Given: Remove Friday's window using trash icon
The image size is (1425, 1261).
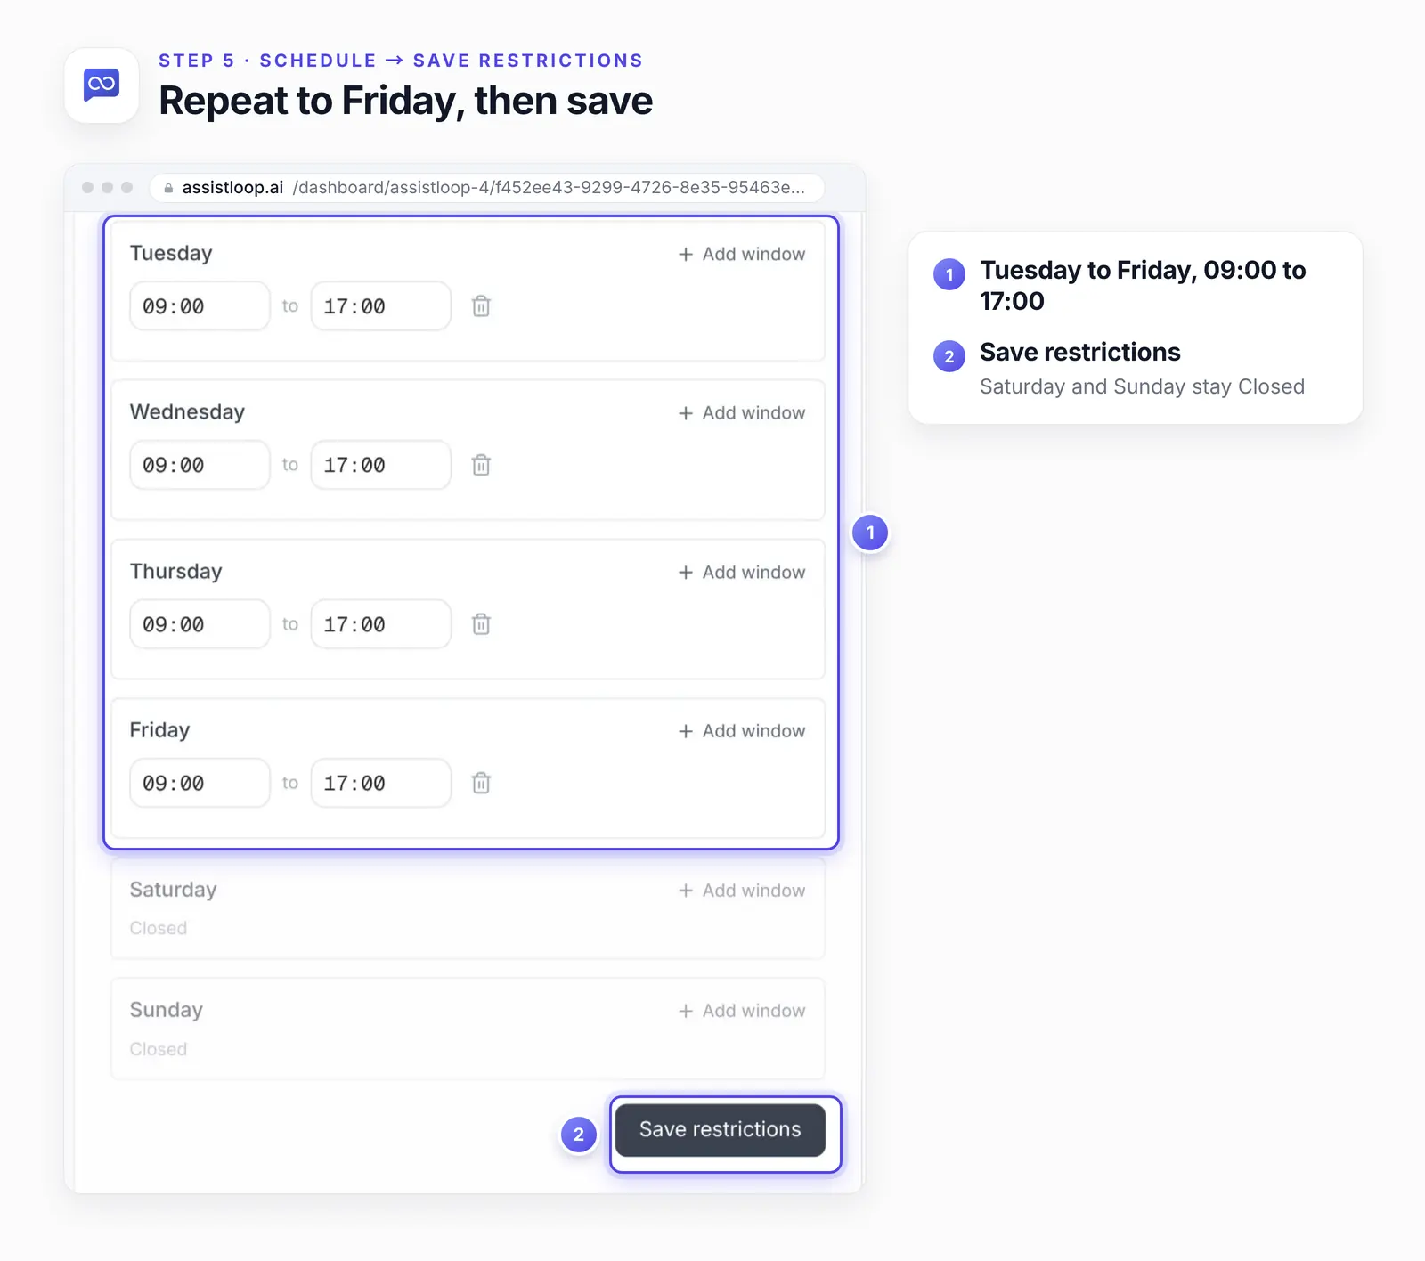Looking at the screenshot, I should [x=481, y=783].
